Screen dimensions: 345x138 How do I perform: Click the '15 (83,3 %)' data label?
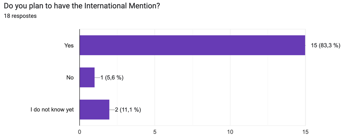click(326, 45)
